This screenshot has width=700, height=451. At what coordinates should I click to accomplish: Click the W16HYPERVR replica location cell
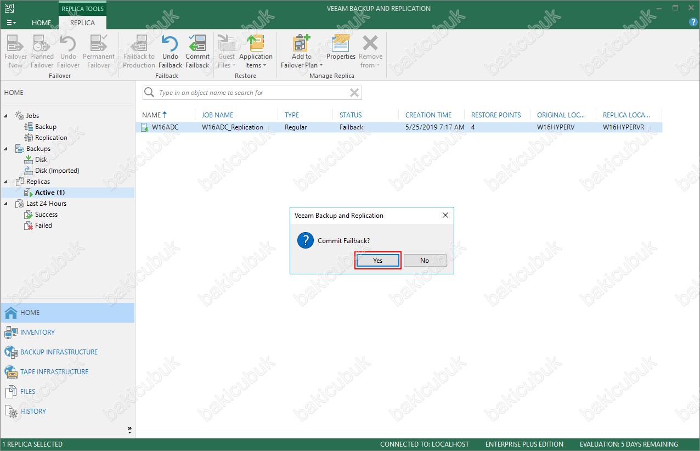pos(624,127)
